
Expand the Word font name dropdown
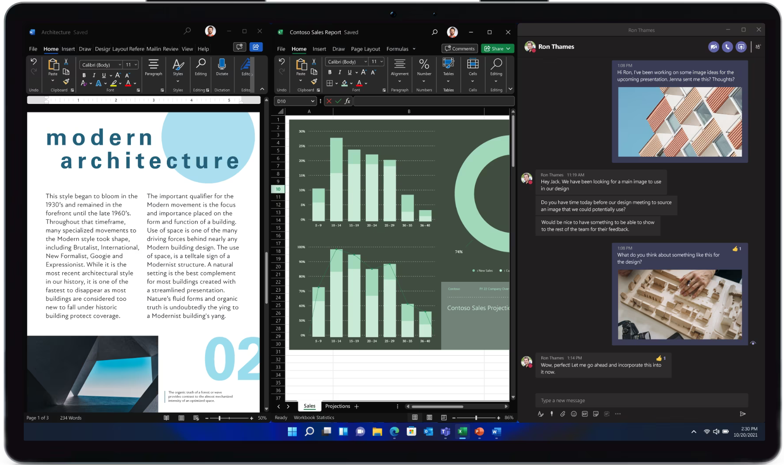[120, 65]
